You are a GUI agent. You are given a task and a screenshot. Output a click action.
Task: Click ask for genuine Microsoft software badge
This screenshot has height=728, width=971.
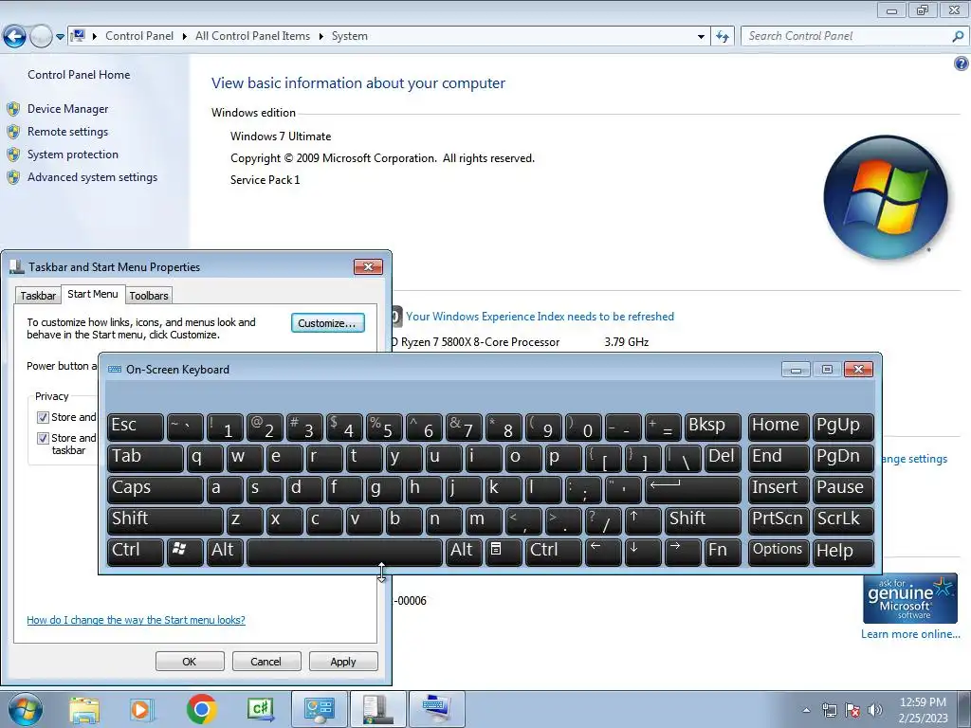click(x=909, y=598)
